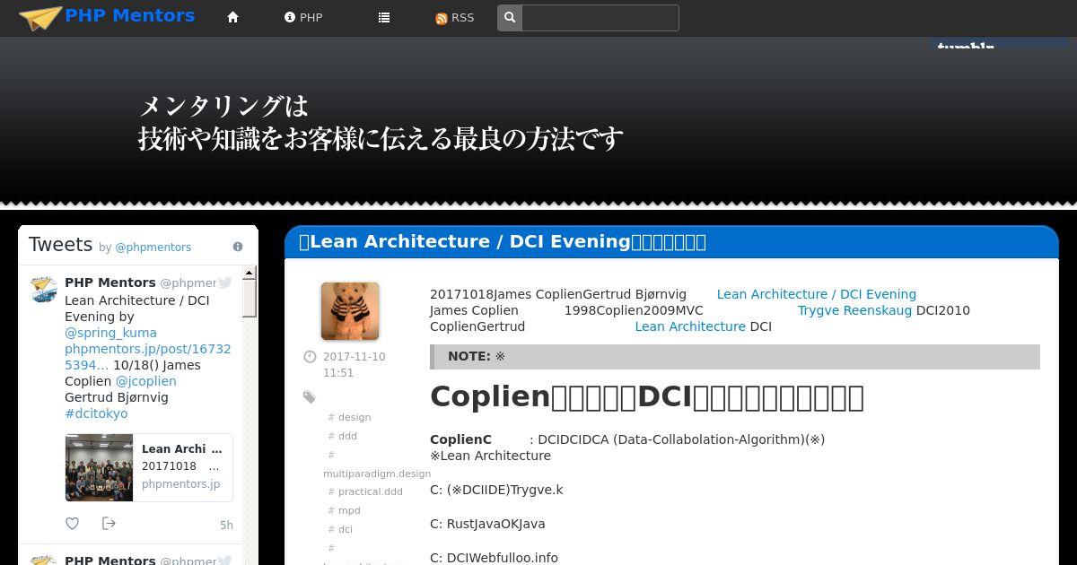Open phpmentors.jp/post/16732 5394 tweet link

pyautogui.click(x=148, y=357)
